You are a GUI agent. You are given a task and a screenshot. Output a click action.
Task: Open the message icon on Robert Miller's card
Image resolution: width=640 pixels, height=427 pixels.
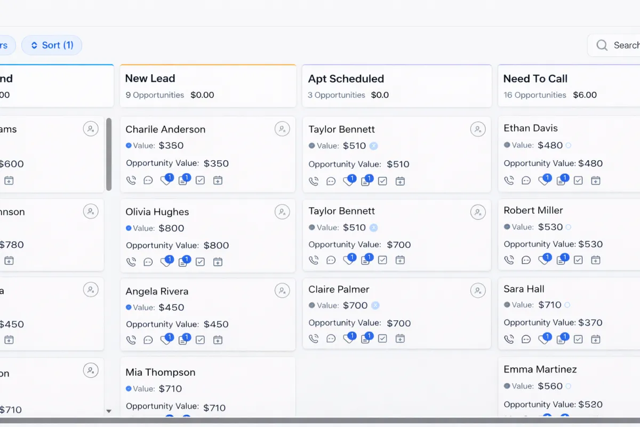[x=526, y=260]
